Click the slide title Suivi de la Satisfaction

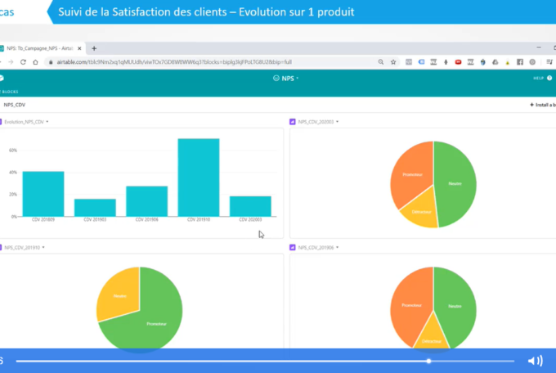[206, 12]
